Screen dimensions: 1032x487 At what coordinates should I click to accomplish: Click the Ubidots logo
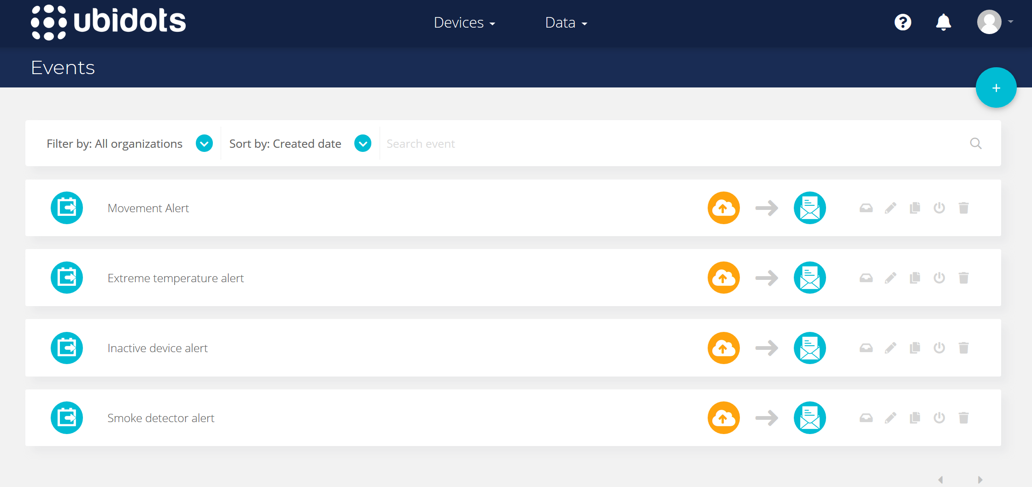(108, 22)
